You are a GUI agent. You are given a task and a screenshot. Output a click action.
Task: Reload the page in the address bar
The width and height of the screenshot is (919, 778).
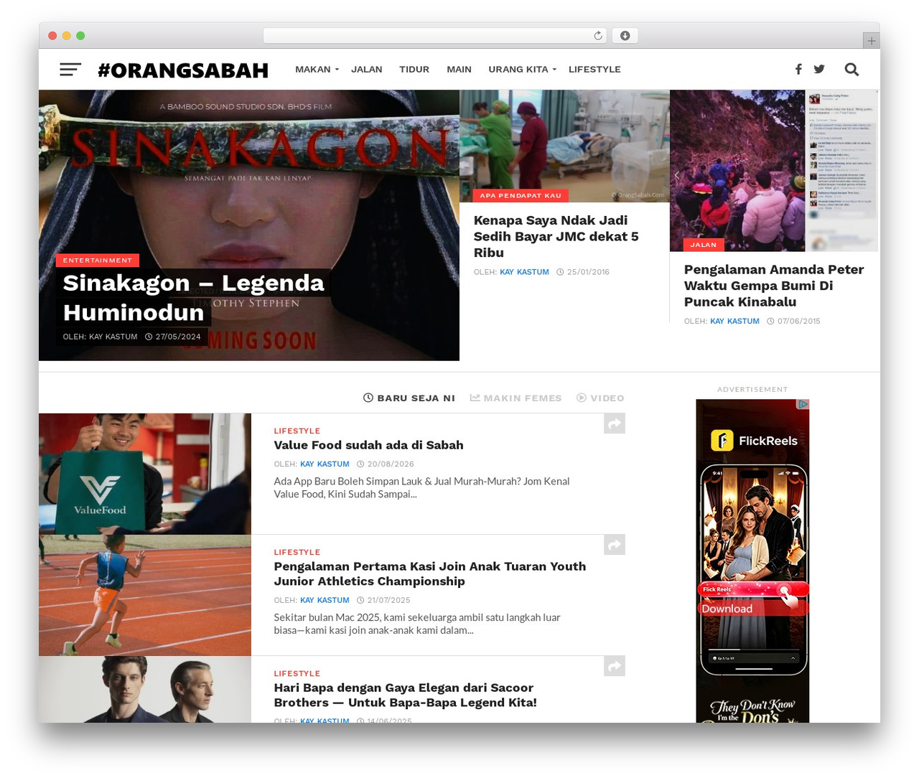pyautogui.click(x=598, y=36)
